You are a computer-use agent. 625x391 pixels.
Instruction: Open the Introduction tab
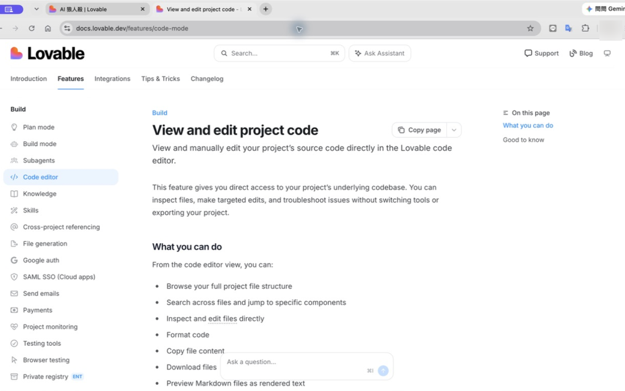29,79
